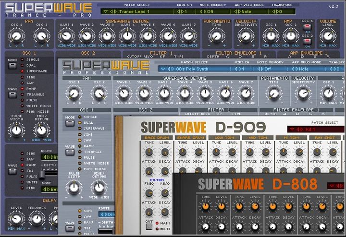
Task: Click Professional window Detune Wave 3 knob
Action: tap(164, 93)
